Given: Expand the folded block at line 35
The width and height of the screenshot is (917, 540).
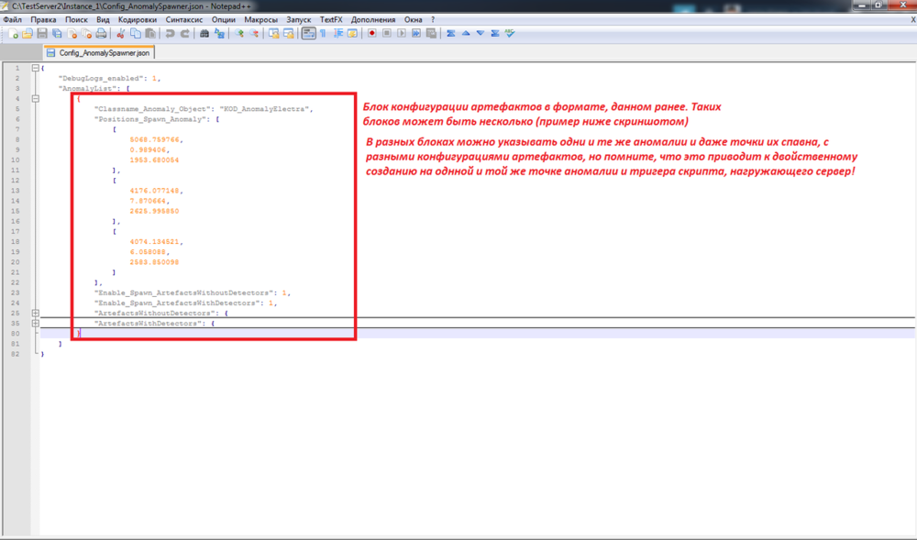Looking at the screenshot, I should (35, 324).
